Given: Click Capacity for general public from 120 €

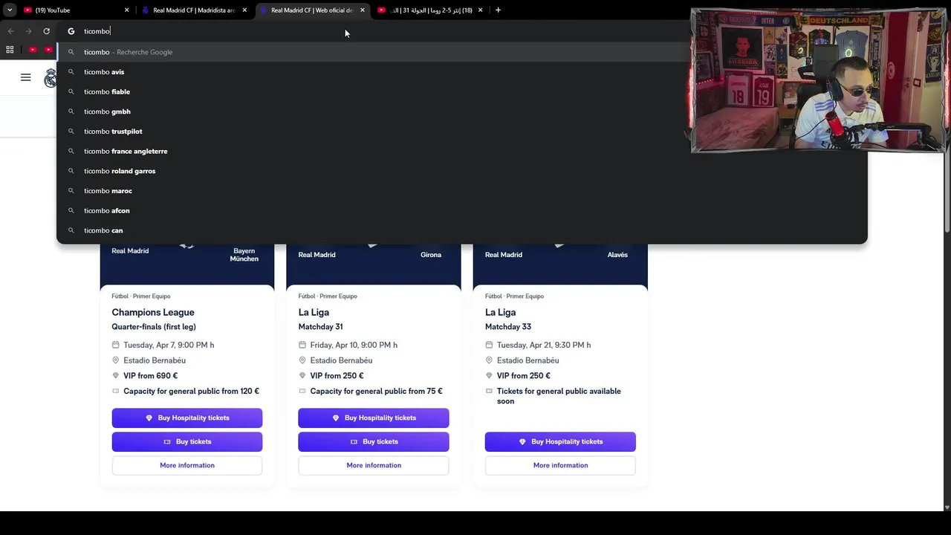Looking at the screenshot, I should (x=191, y=392).
